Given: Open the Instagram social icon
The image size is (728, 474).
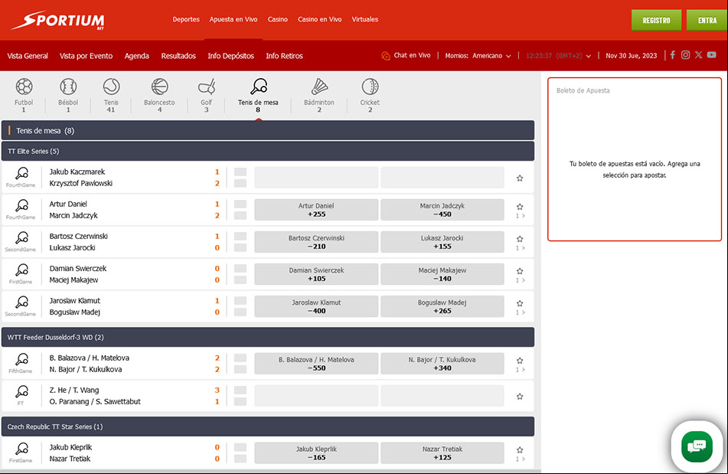Looking at the screenshot, I should [x=685, y=55].
